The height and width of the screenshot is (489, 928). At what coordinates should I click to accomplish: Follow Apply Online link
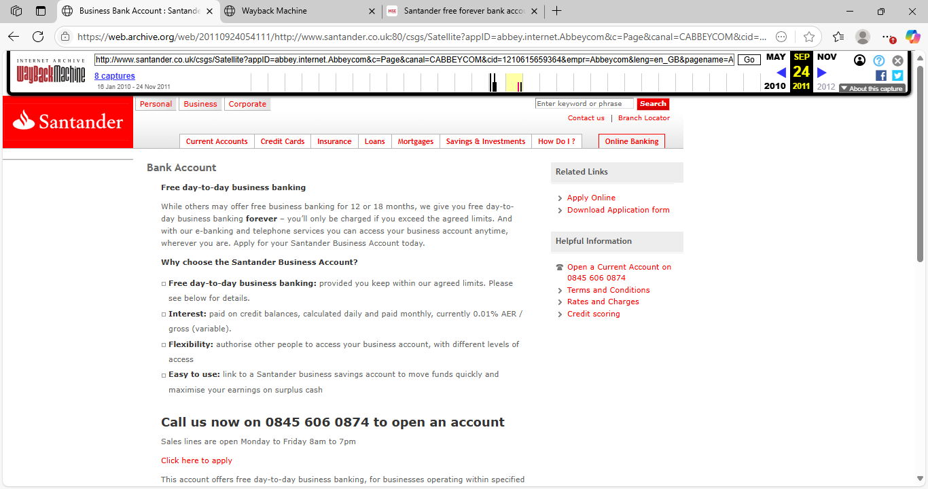pyautogui.click(x=591, y=198)
